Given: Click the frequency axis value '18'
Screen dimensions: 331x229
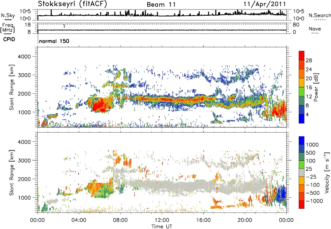Looking at the screenshot, I should [28, 24].
